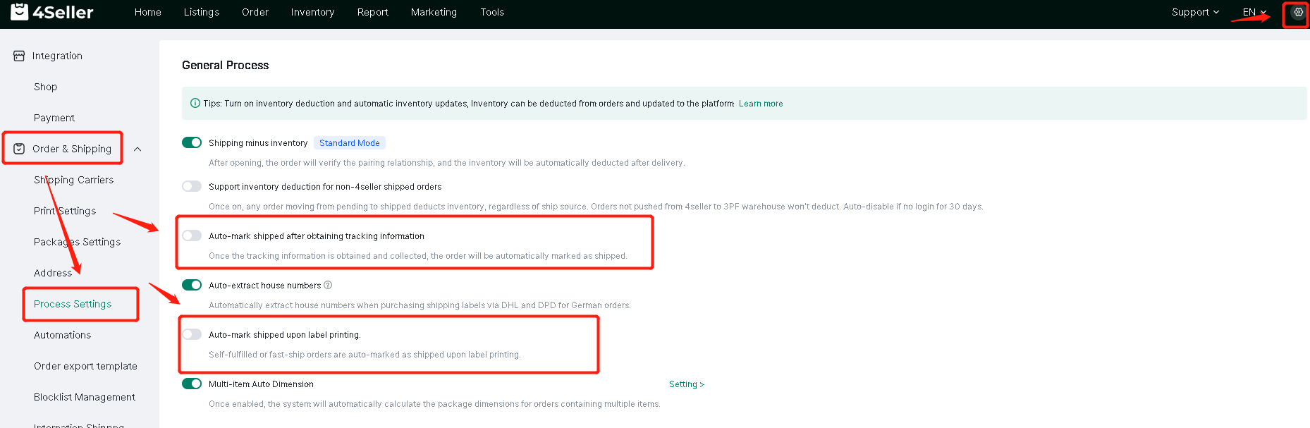Click the Learn more link

tap(761, 104)
